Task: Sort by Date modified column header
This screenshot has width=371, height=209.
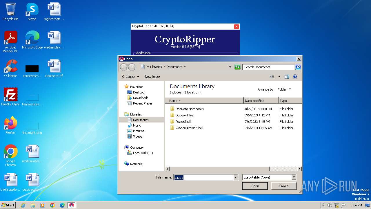Action: pyautogui.click(x=261, y=101)
